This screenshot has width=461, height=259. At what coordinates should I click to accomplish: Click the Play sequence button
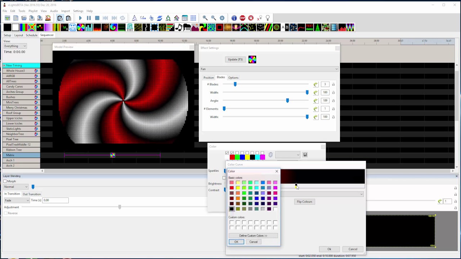coord(80,18)
